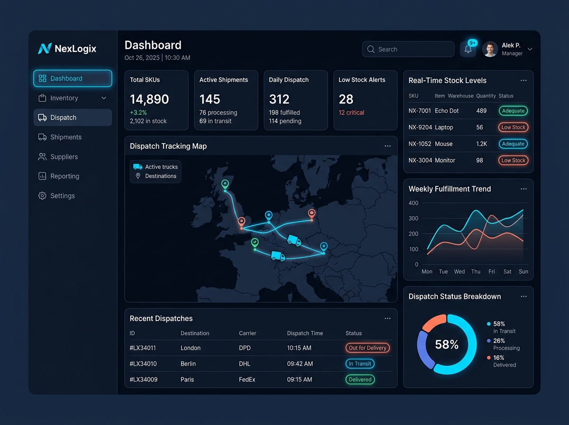Screen dimensions: 569x425
Task: Click the 58% donut chart center
Action: pos(447,344)
